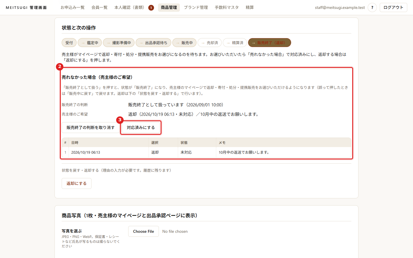
Task: Click the ログアウト button
Action: [x=393, y=7]
